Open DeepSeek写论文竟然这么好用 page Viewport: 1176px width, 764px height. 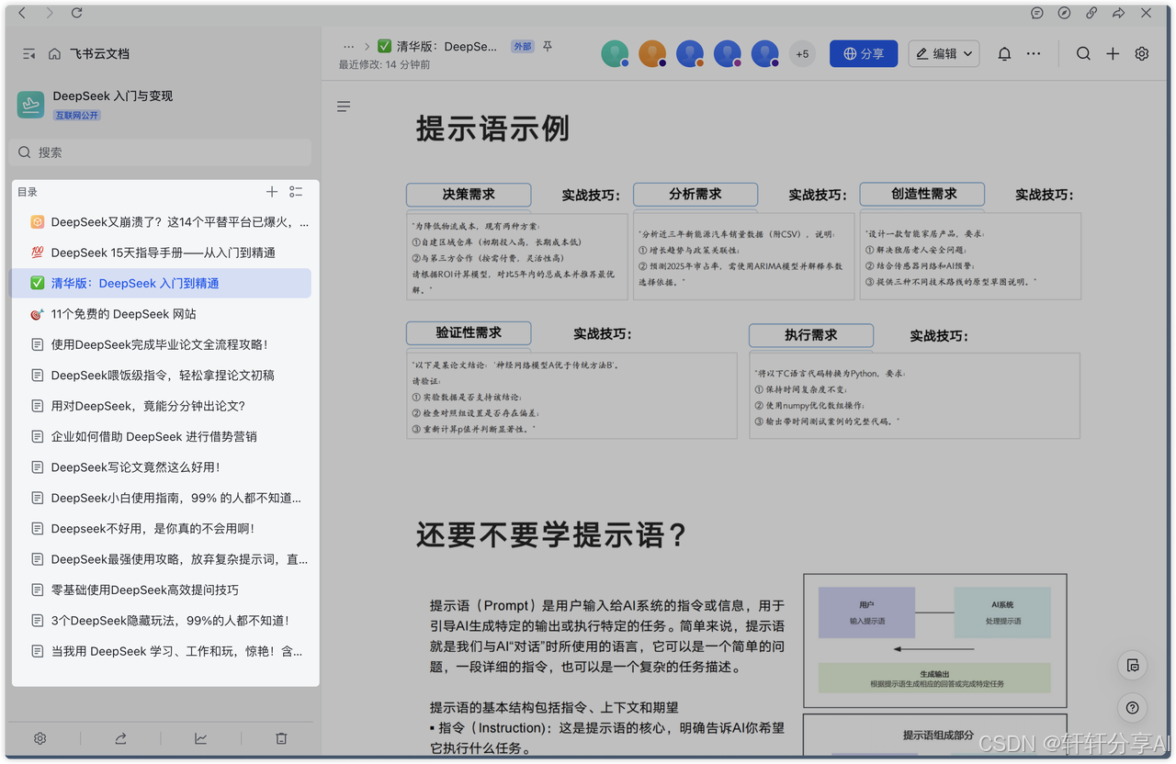(162, 467)
